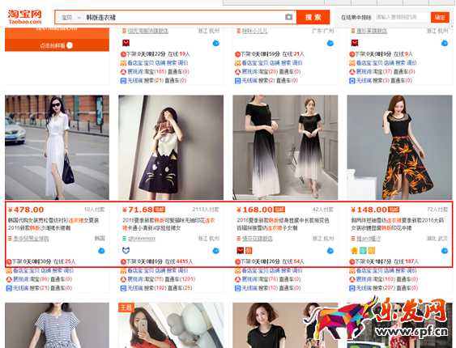Open the black gradient long dress ¥168.00 image

point(285,147)
